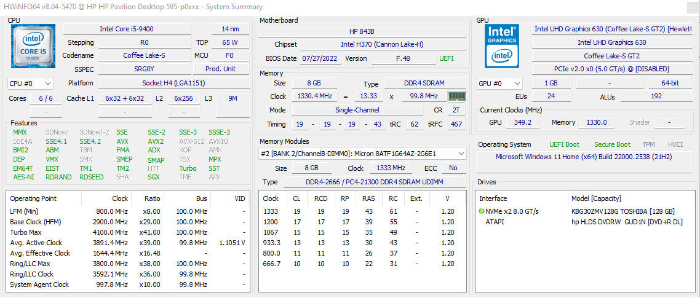The height and width of the screenshot is (298, 700).
Task: Click the Intel Core i5-9400 name field
Action: point(127,29)
